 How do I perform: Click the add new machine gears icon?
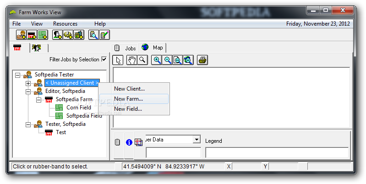pyautogui.click(x=68, y=35)
